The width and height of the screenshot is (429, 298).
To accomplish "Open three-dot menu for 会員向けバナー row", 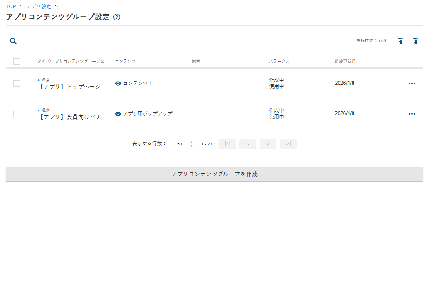I will pos(412,114).
